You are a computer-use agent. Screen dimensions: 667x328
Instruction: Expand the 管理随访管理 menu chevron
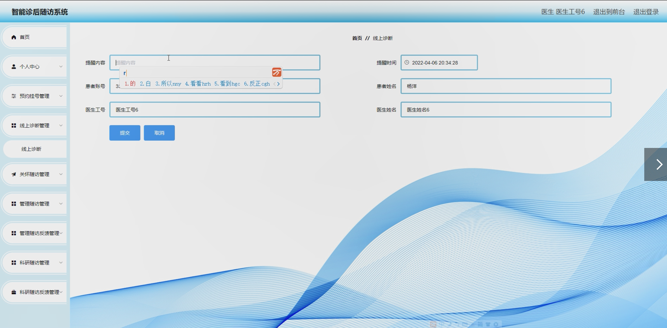click(x=61, y=204)
